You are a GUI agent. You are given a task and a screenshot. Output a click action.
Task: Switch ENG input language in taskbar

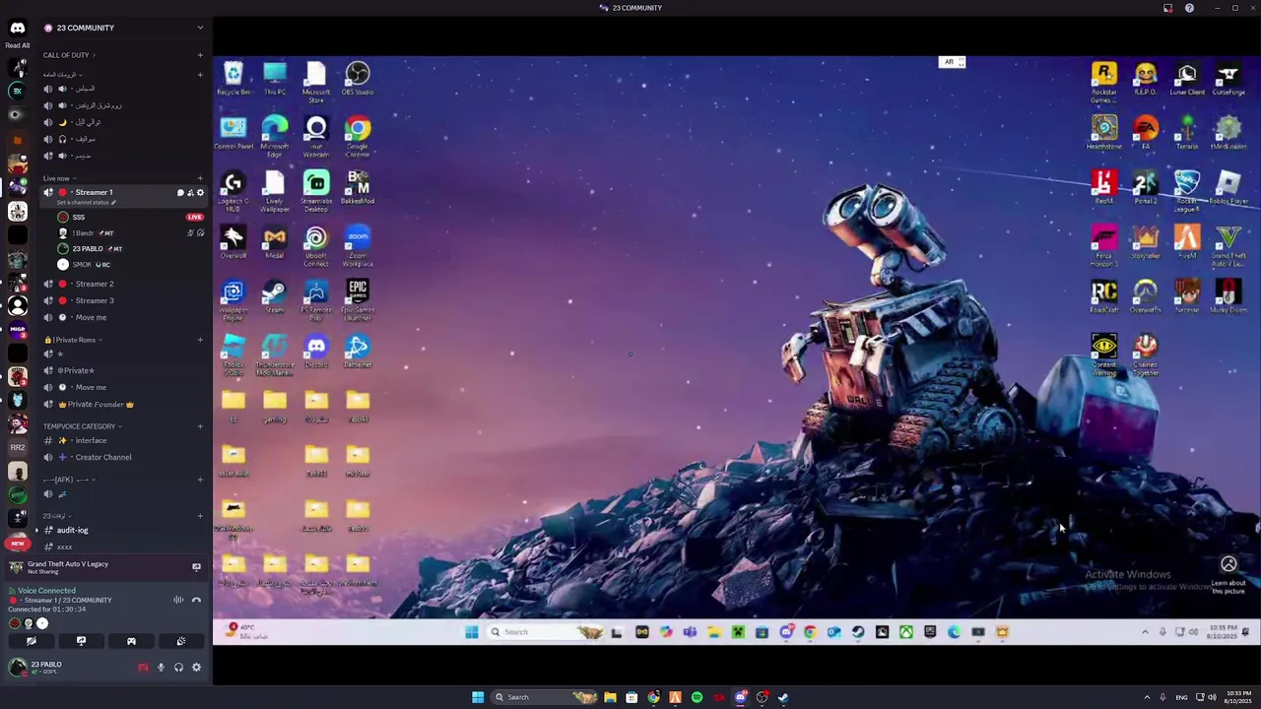click(x=1181, y=697)
